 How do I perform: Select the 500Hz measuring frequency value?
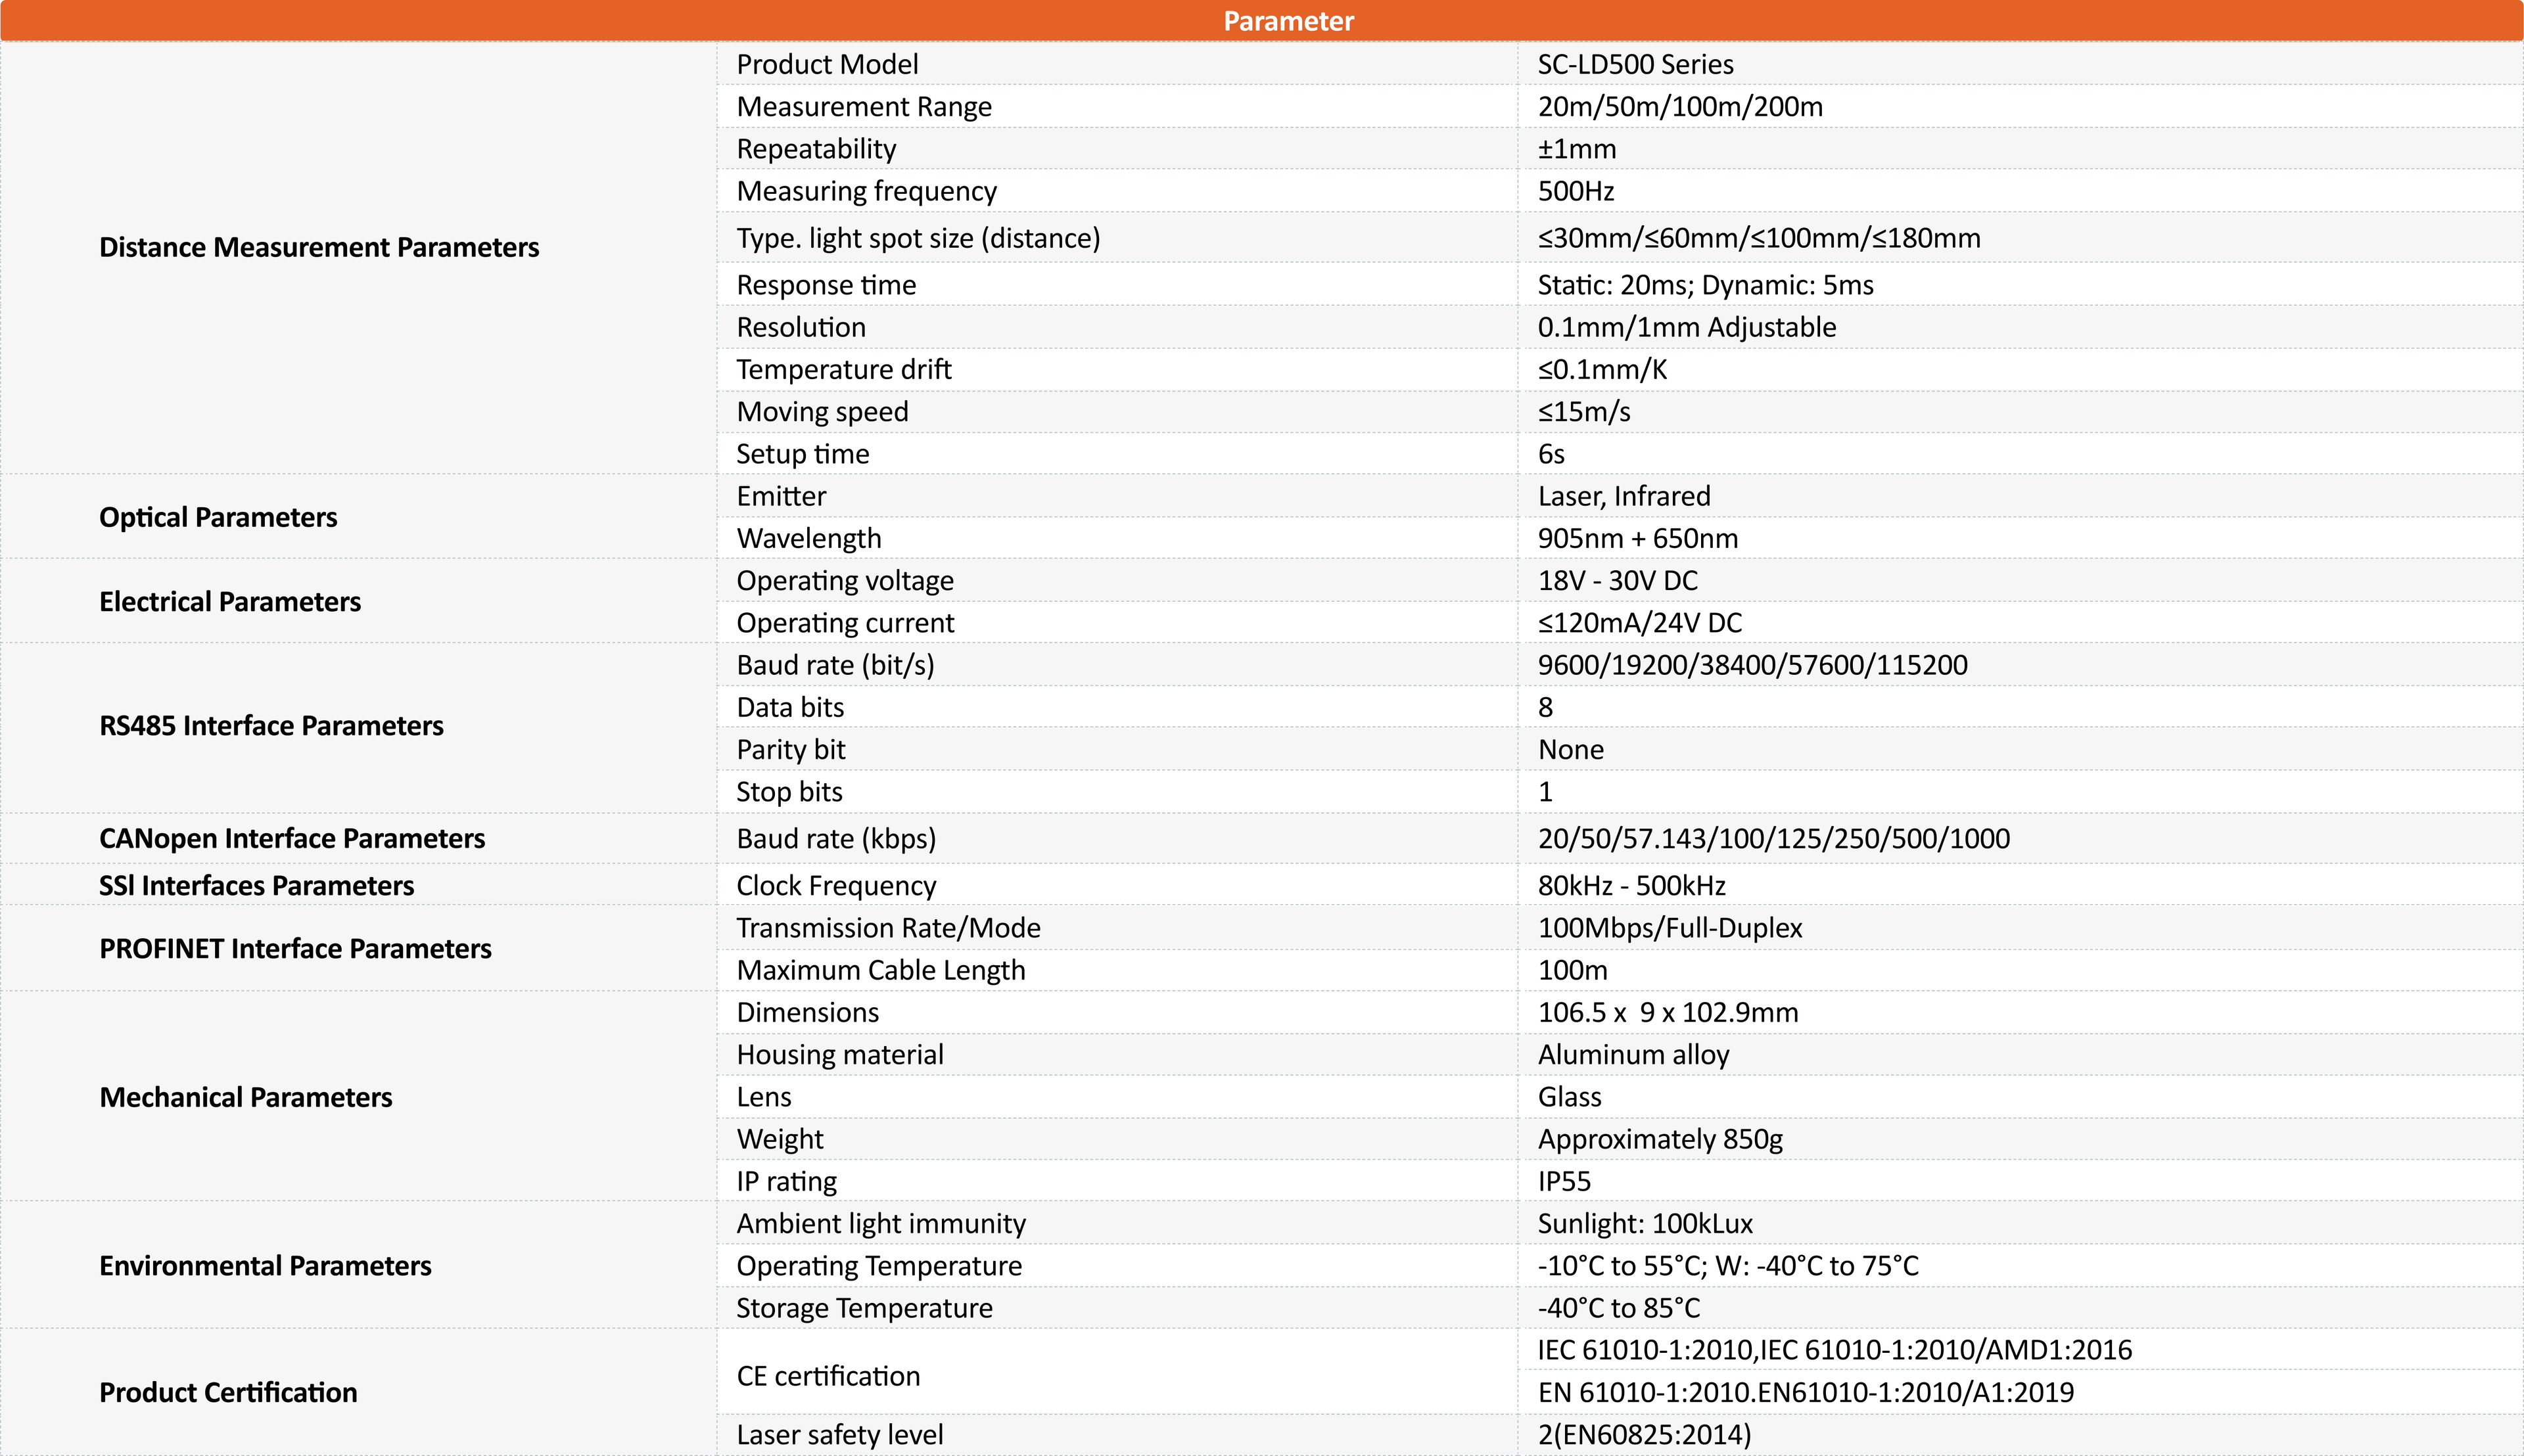coord(1576,191)
